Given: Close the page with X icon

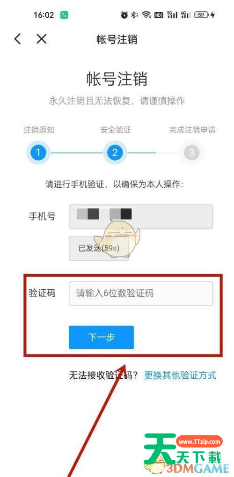Looking at the screenshot, I should [x=41, y=39].
